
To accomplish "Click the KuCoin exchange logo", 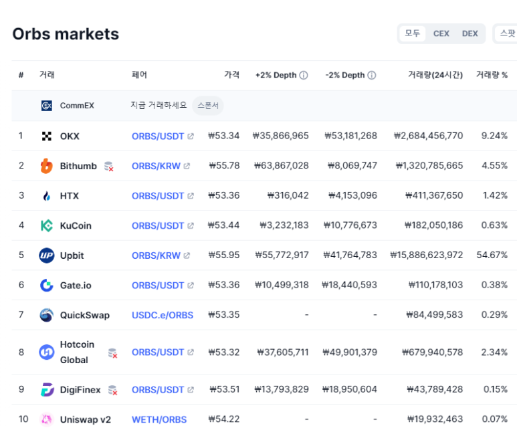I will [47, 225].
